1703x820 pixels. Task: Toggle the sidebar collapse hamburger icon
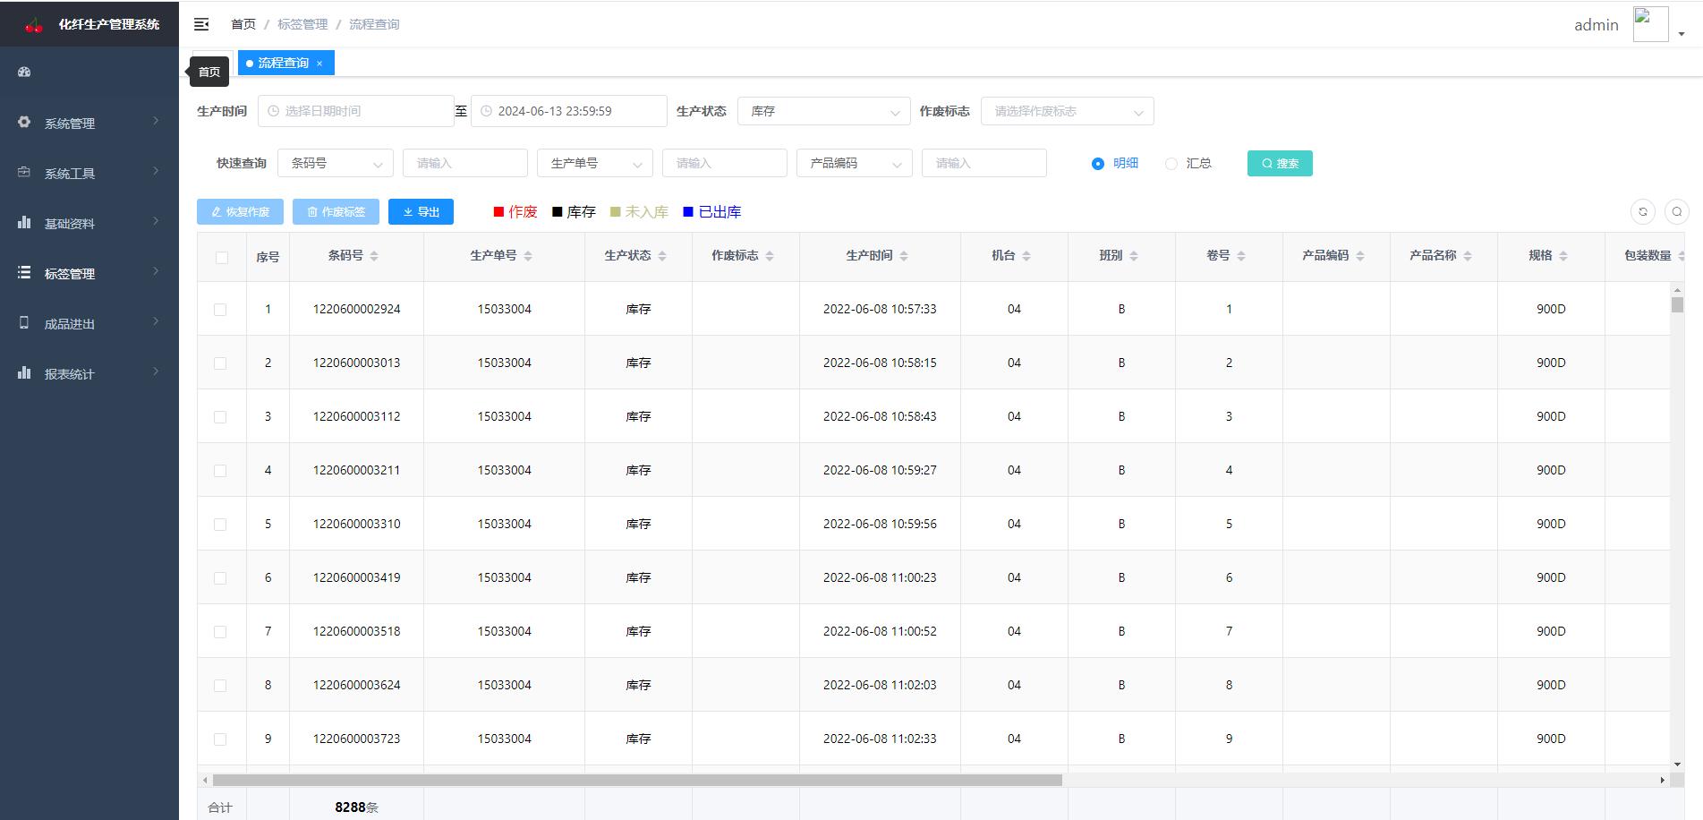coord(201,24)
